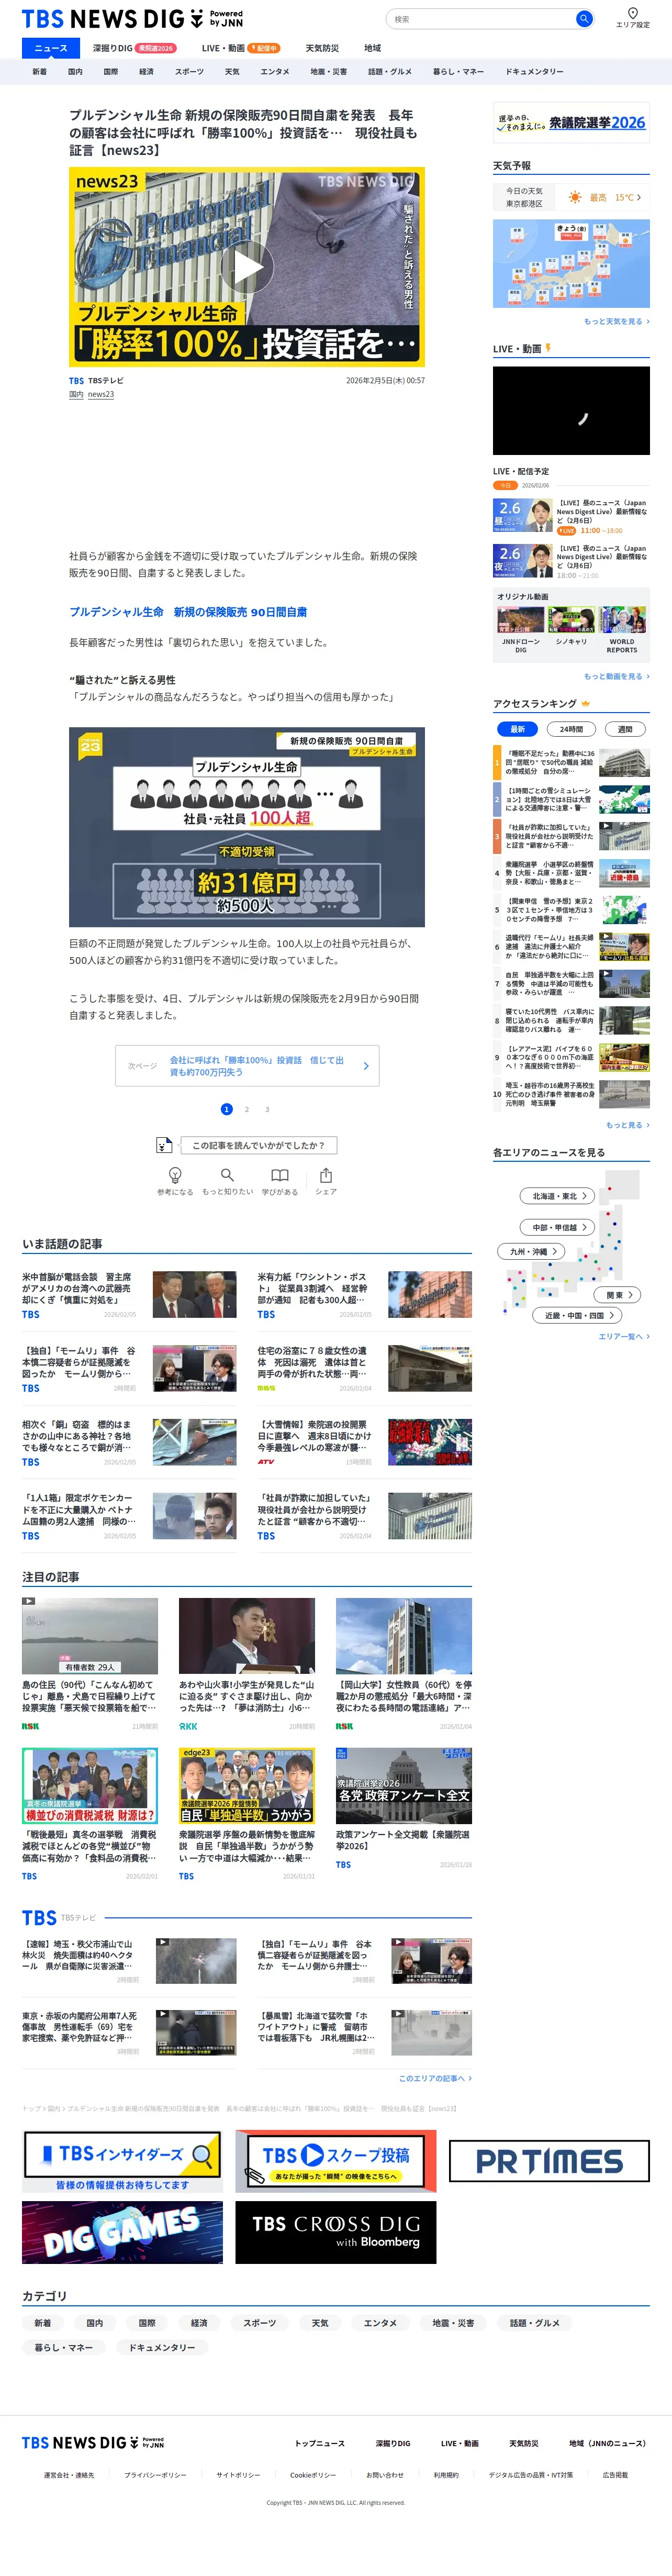Open the 各党 政策アンケート全文 article thumbnail

pos(404,1786)
